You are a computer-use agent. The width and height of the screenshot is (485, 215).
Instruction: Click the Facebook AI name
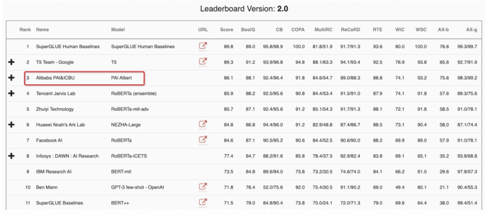coord(49,140)
